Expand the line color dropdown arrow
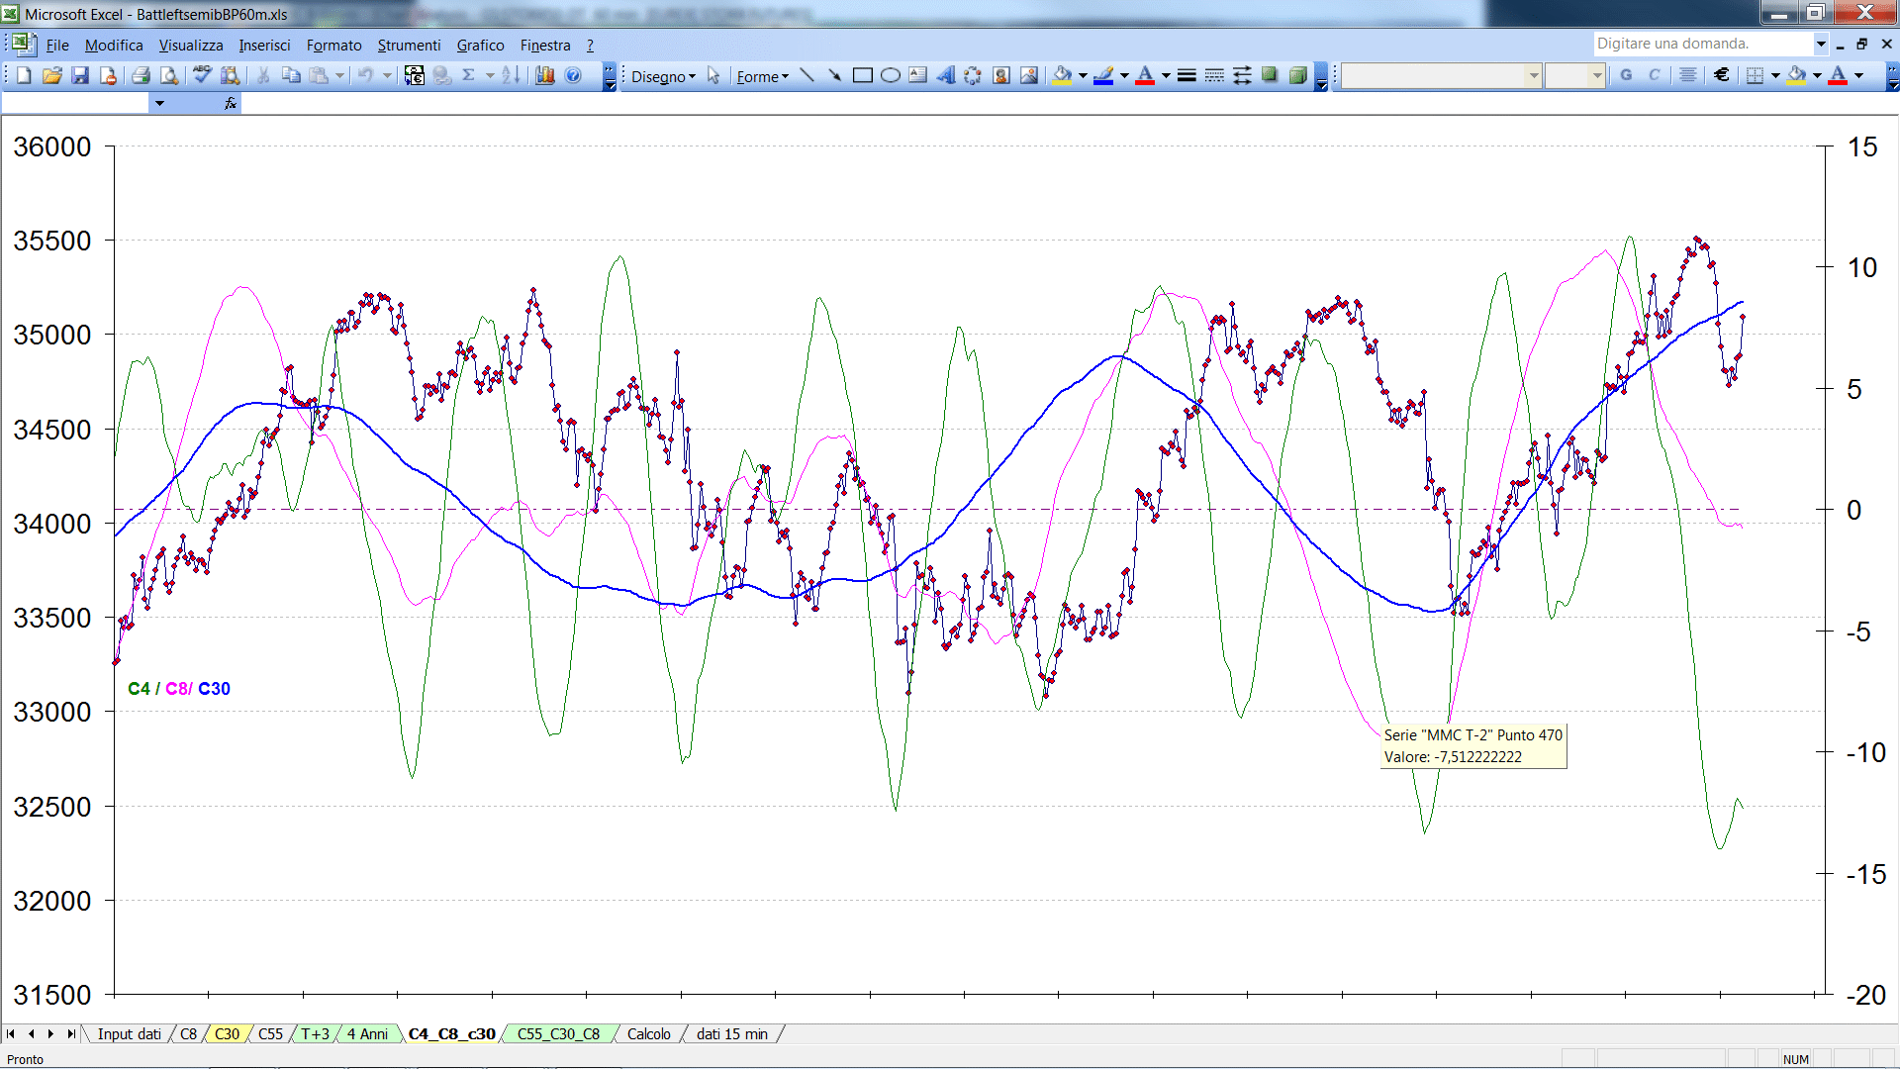Image resolution: width=1900 pixels, height=1069 pixels. pyautogui.click(x=1124, y=75)
